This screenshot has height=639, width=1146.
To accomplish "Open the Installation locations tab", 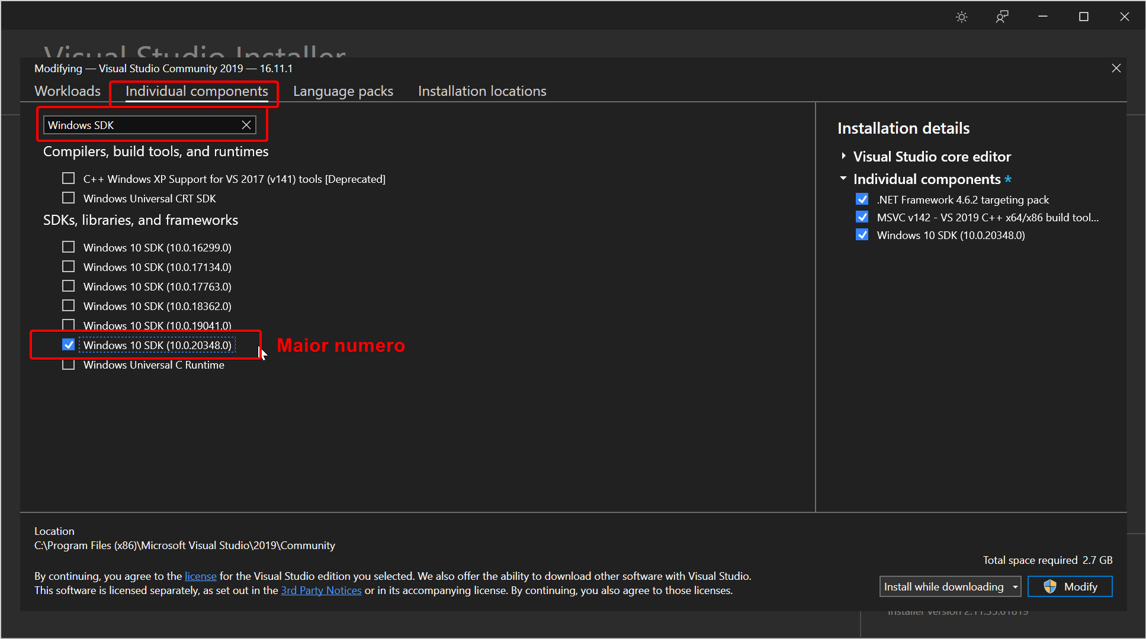I will coord(482,91).
